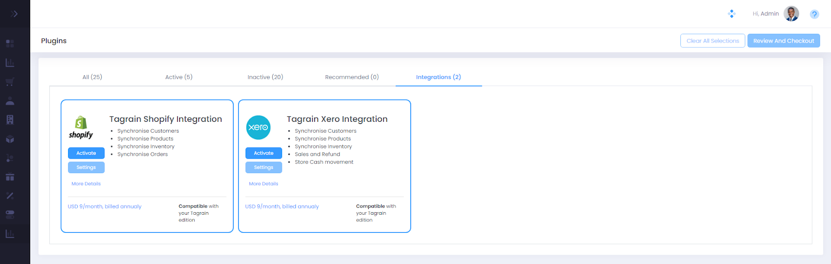Click Synchronise Customers in Shopify card
The width and height of the screenshot is (831, 264).
[x=148, y=131]
